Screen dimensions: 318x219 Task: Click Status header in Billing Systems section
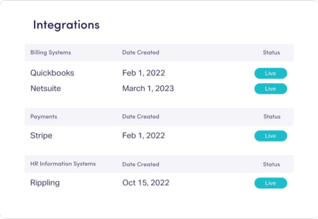coord(272,53)
